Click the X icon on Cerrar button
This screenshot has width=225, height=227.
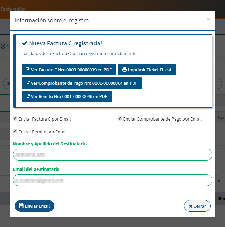(x=191, y=206)
